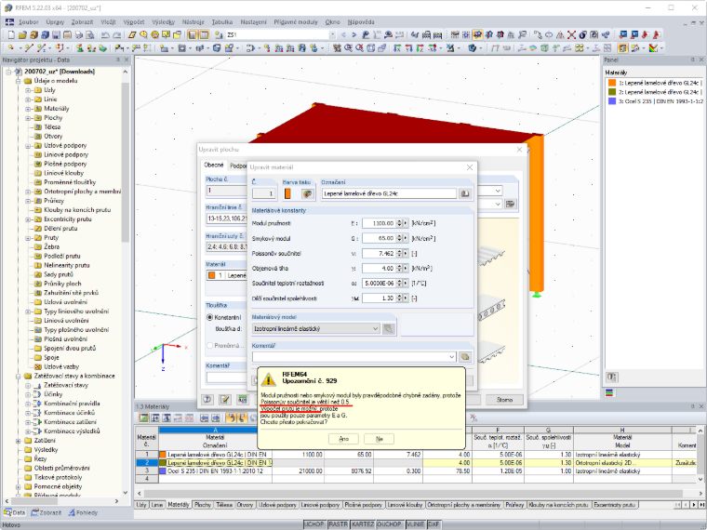Expand the Uzly tree node
The image size is (707, 530).
pyautogui.click(x=28, y=90)
